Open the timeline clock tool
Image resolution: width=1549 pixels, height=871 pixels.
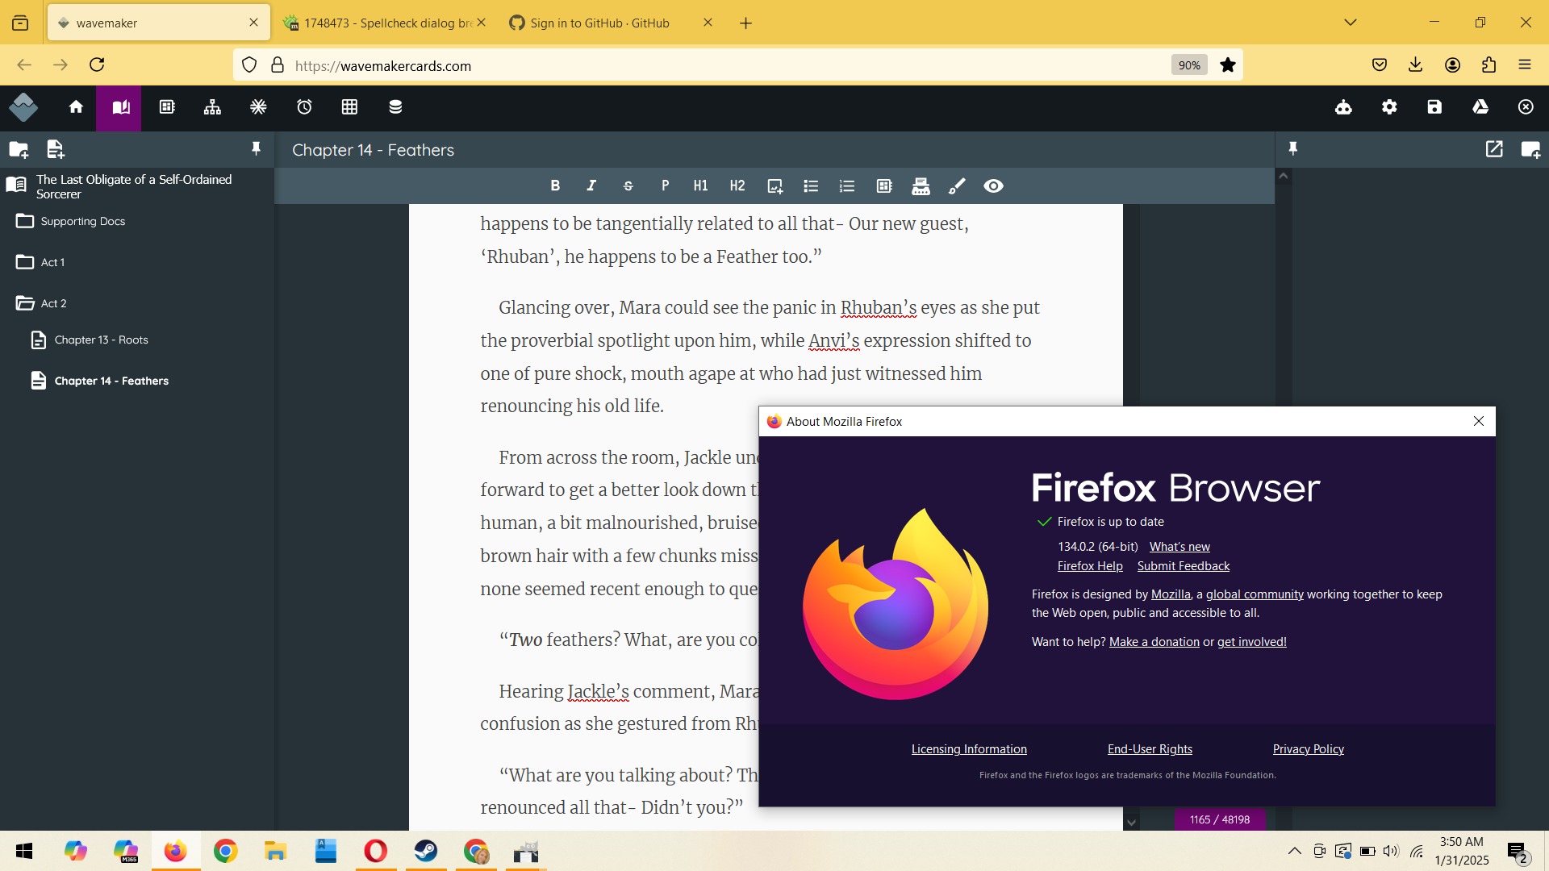pos(304,107)
